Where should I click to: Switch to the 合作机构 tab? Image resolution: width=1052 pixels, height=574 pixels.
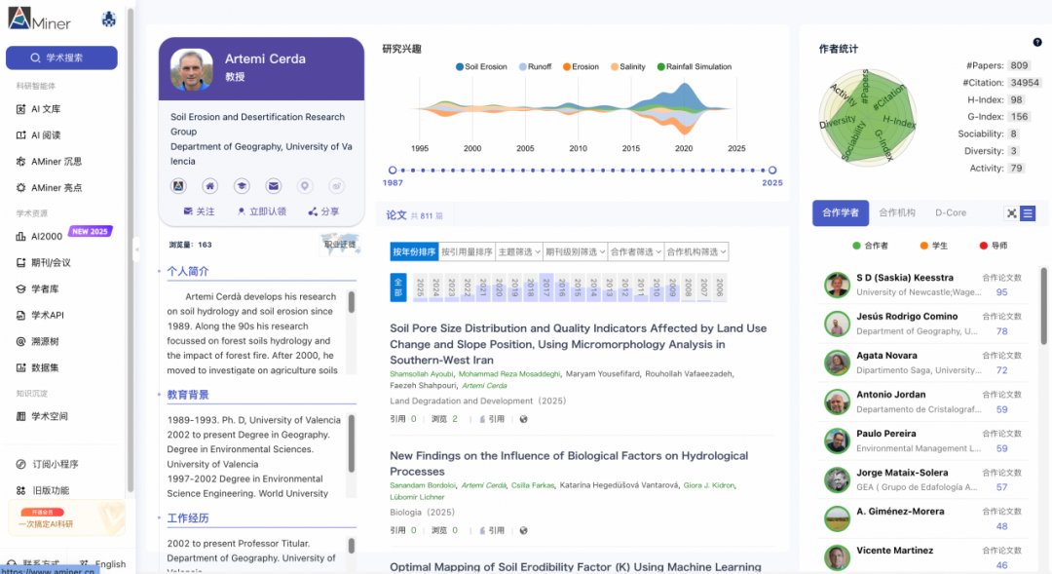point(897,212)
